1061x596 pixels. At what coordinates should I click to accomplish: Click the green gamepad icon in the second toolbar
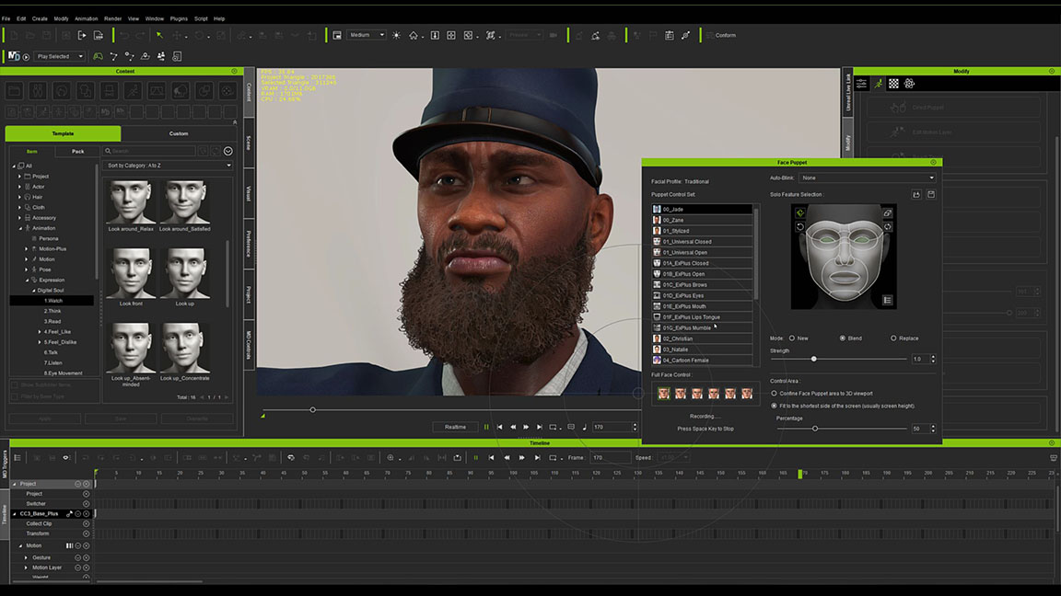(99, 56)
